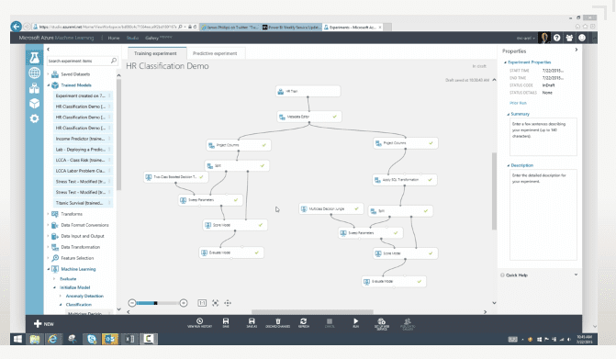Click the search magnifier in experiment items box
616x359 pixels.
[114, 61]
